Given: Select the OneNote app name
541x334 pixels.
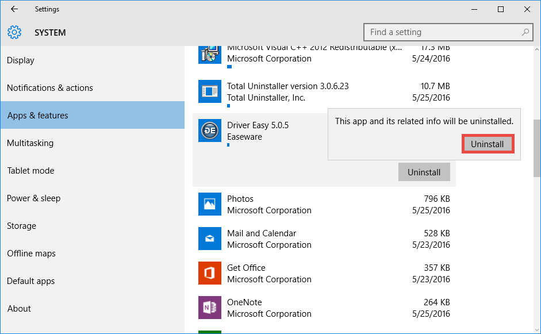Looking at the screenshot, I should (244, 302).
